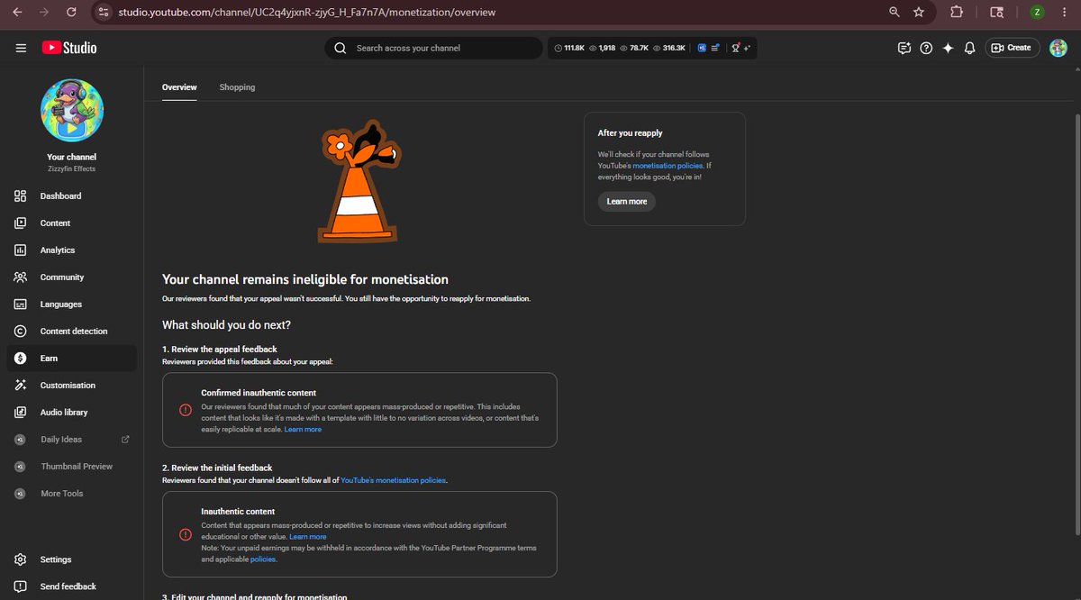Viewport: 1081px width, 600px height.
Task: Open Audio library in the sidebar
Action: coord(71,412)
